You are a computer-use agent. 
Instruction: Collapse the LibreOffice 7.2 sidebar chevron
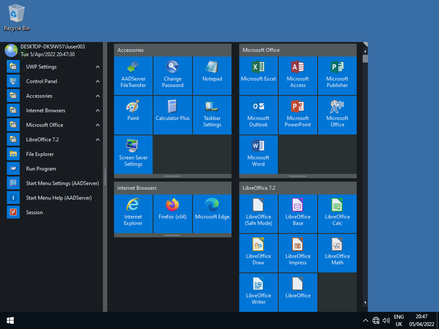tap(98, 140)
